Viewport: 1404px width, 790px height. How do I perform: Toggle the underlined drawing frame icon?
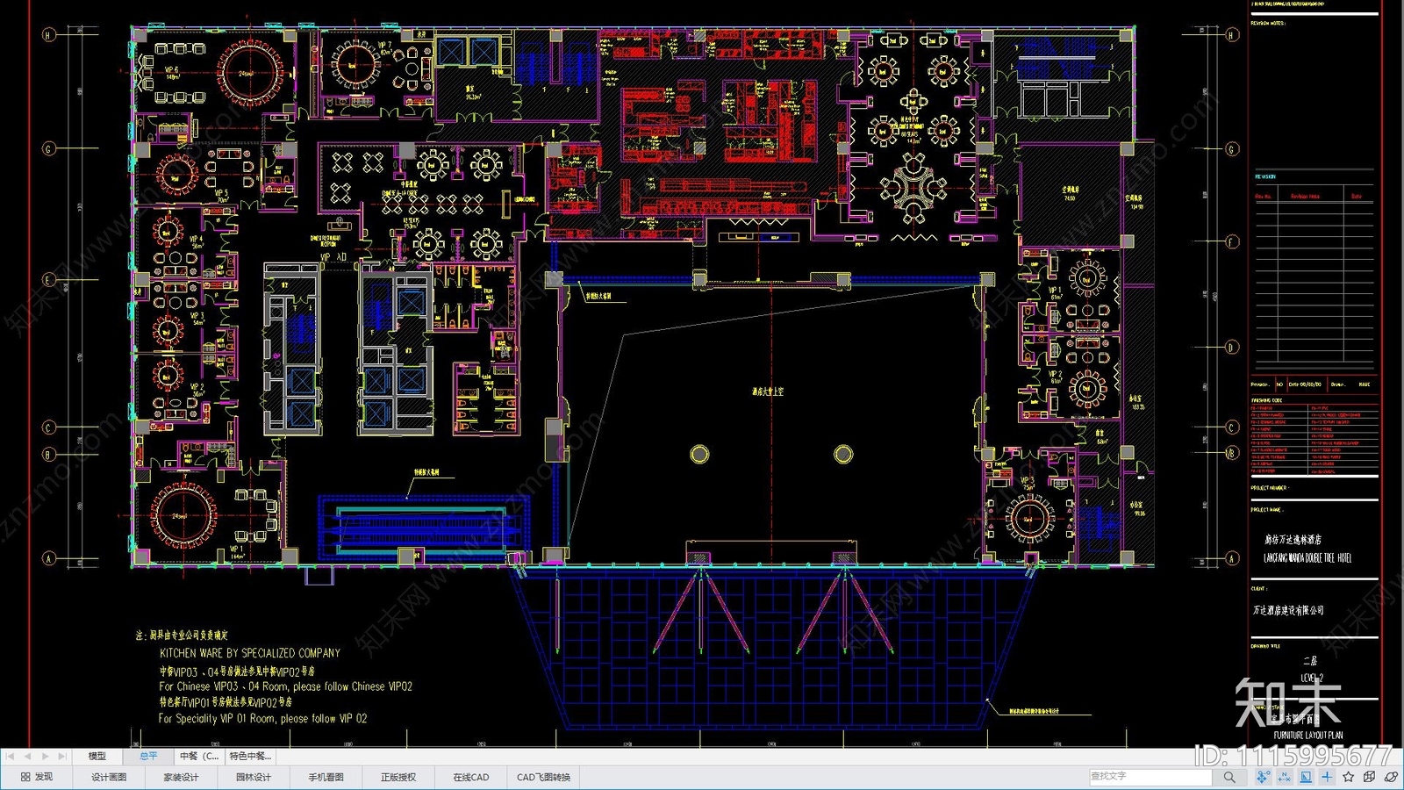1306,777
